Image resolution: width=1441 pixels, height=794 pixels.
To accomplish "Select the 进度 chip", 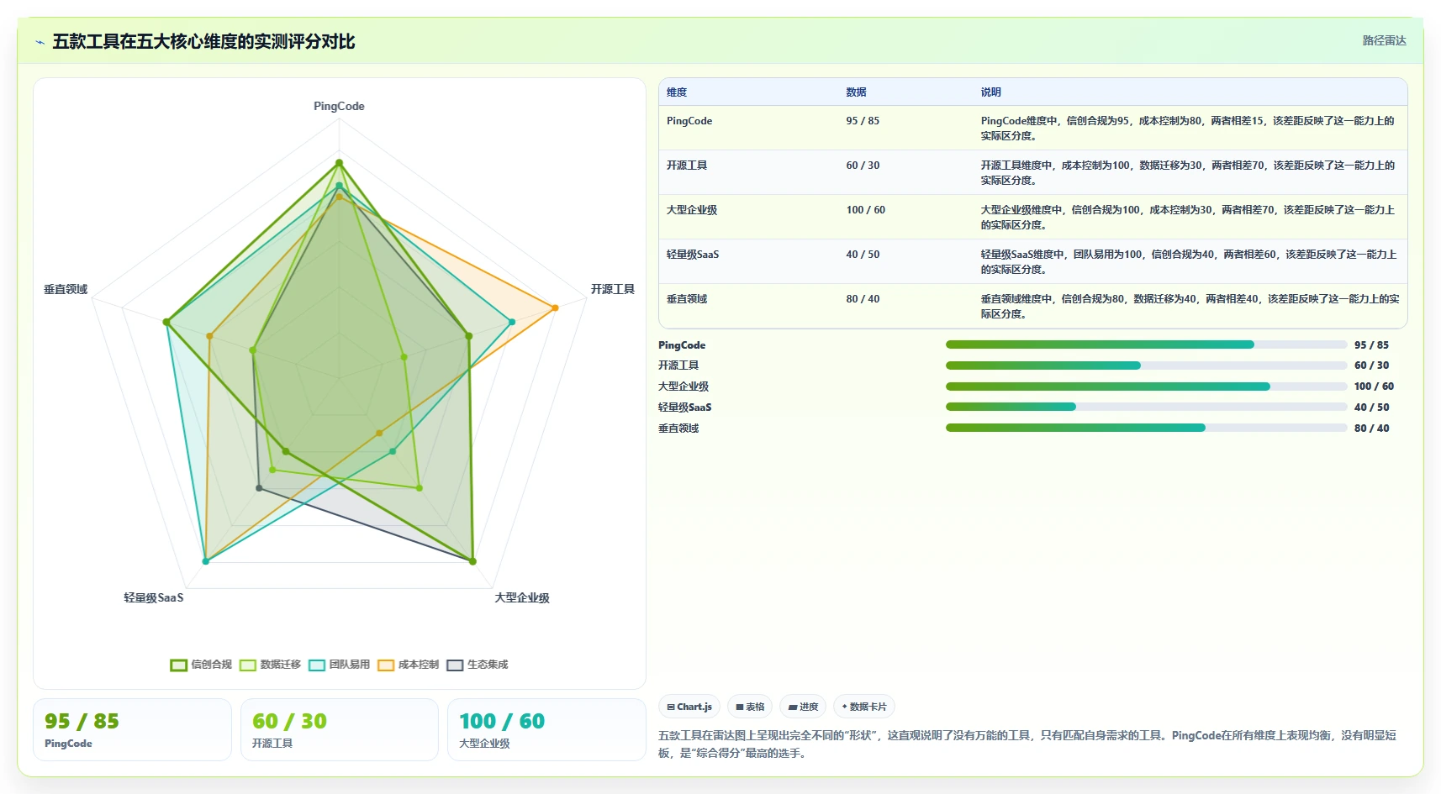I will click(x=803, y=707).
